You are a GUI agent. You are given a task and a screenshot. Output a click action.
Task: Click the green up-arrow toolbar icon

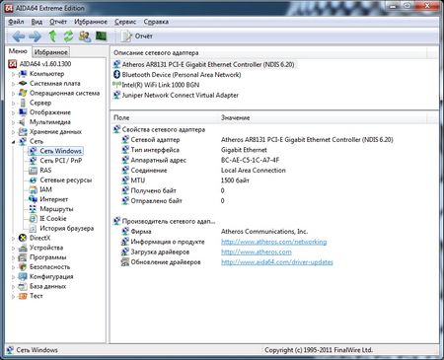[52, 36]
